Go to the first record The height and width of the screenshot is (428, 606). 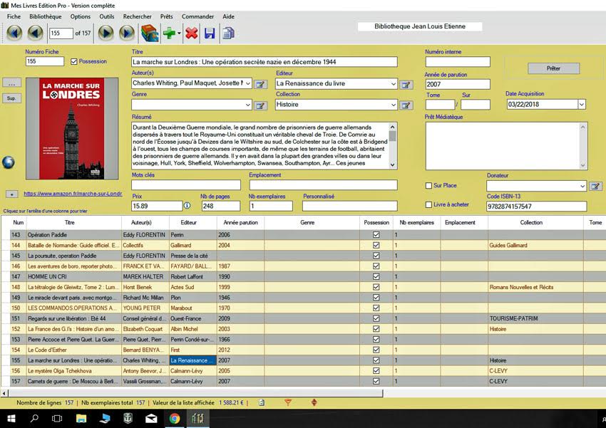click(x=14, y=33)
